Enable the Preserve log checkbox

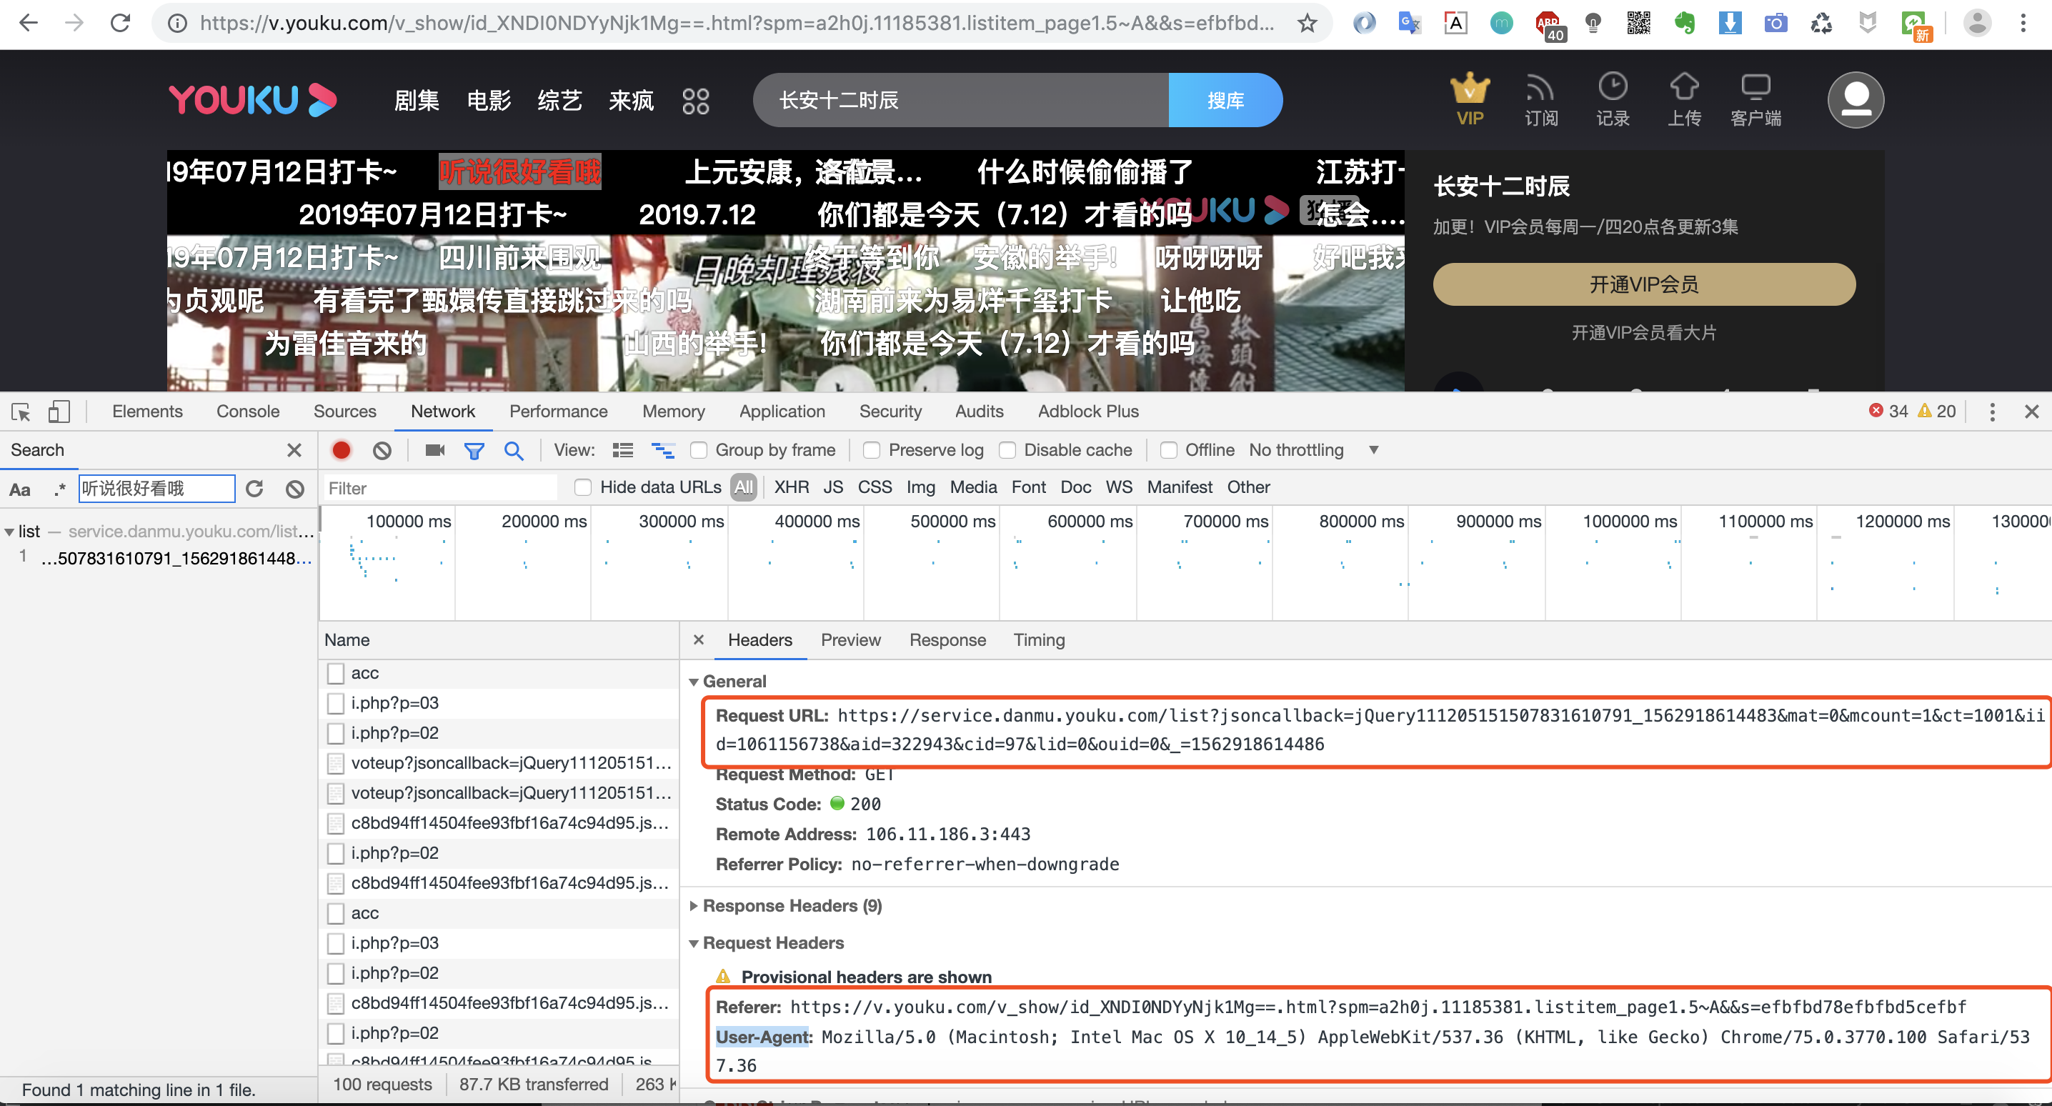pyautogui.click(x=871, y=450)
